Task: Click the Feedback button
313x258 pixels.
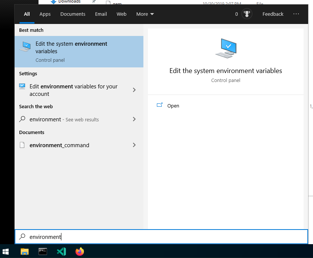Action: pyautogui.click(x=273, y=14)
